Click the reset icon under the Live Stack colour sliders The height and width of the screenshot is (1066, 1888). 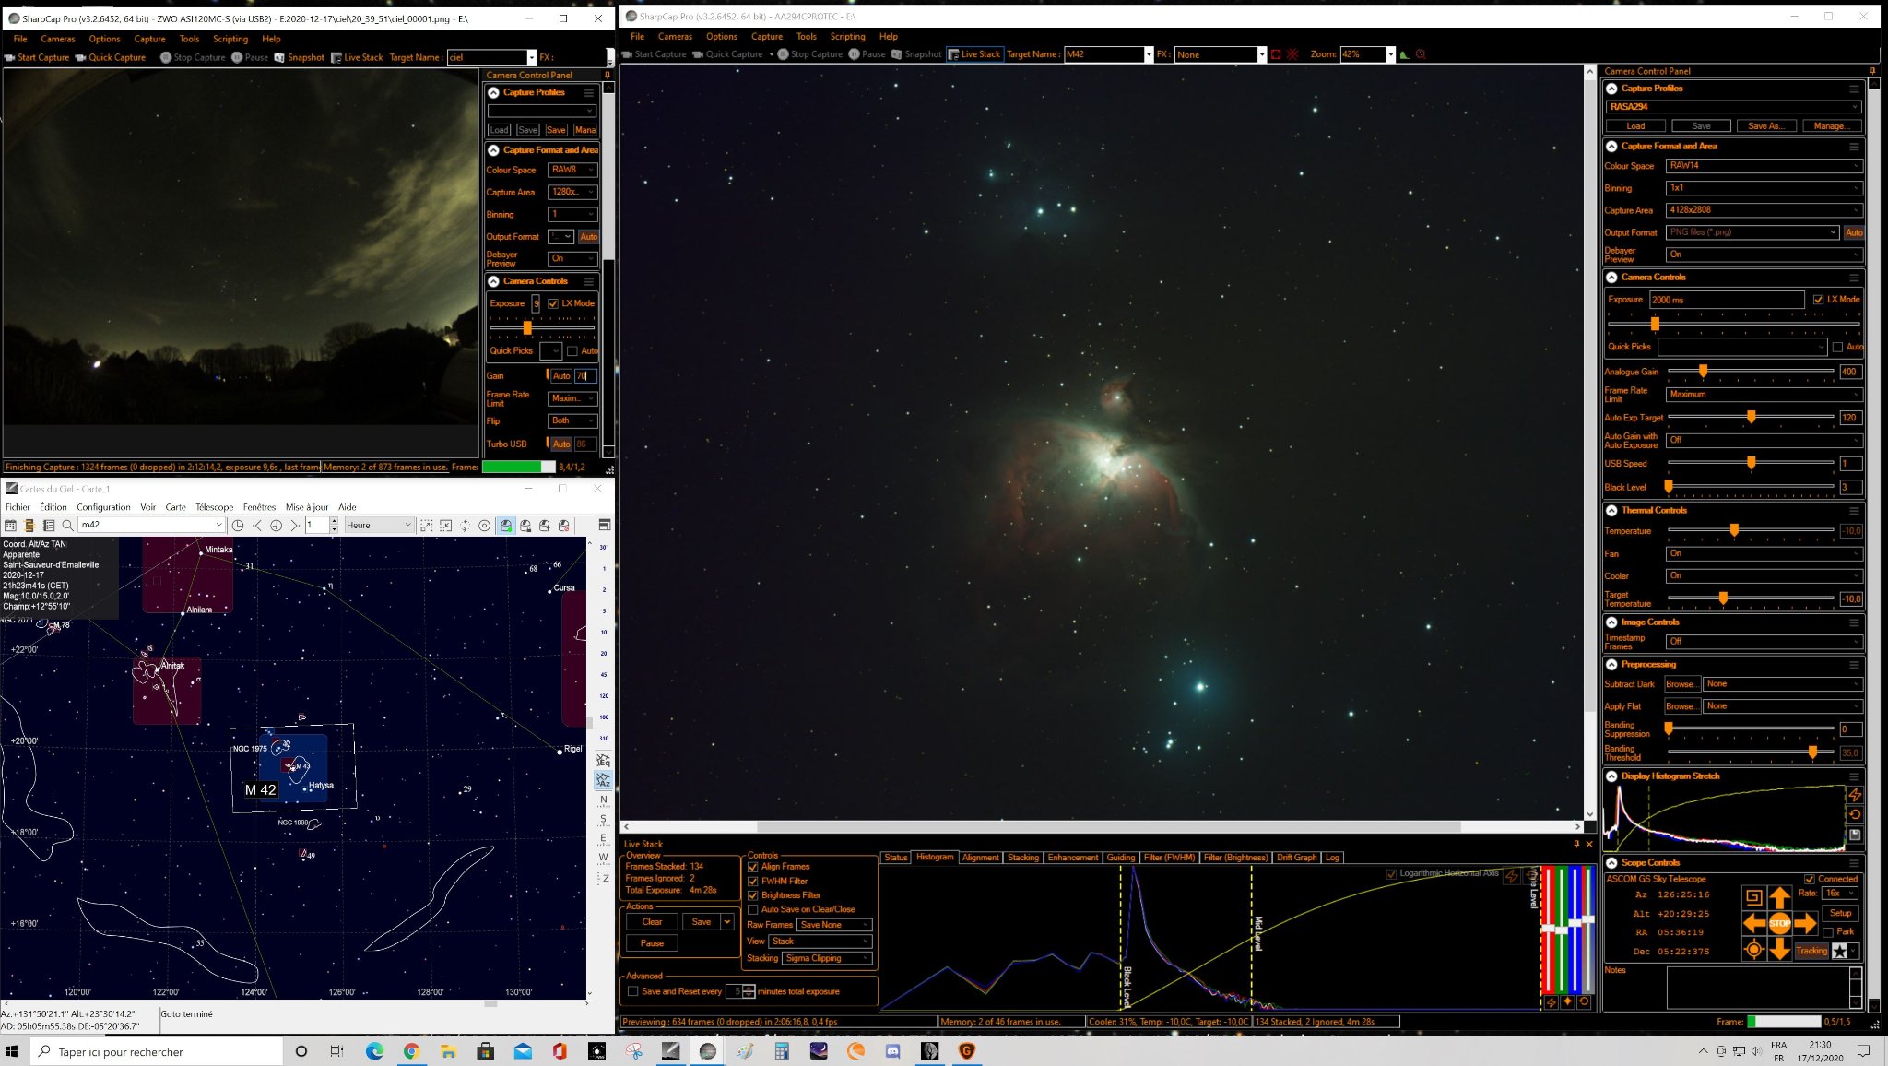click(1584, 1001)
